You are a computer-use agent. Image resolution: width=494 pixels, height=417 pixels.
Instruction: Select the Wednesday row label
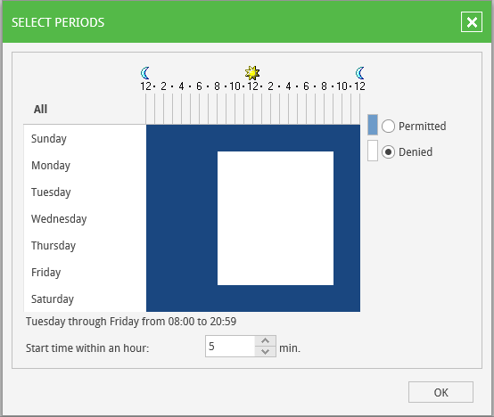[59, 218]
